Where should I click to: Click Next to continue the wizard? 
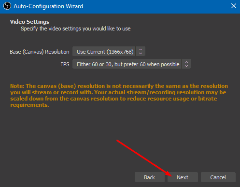pyautogui.click(x=183, y=177)
